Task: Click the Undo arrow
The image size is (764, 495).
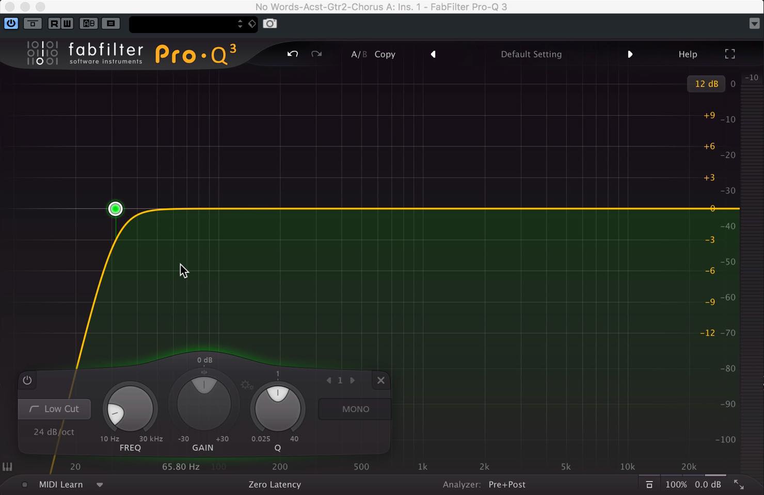Action: [293, 54]
